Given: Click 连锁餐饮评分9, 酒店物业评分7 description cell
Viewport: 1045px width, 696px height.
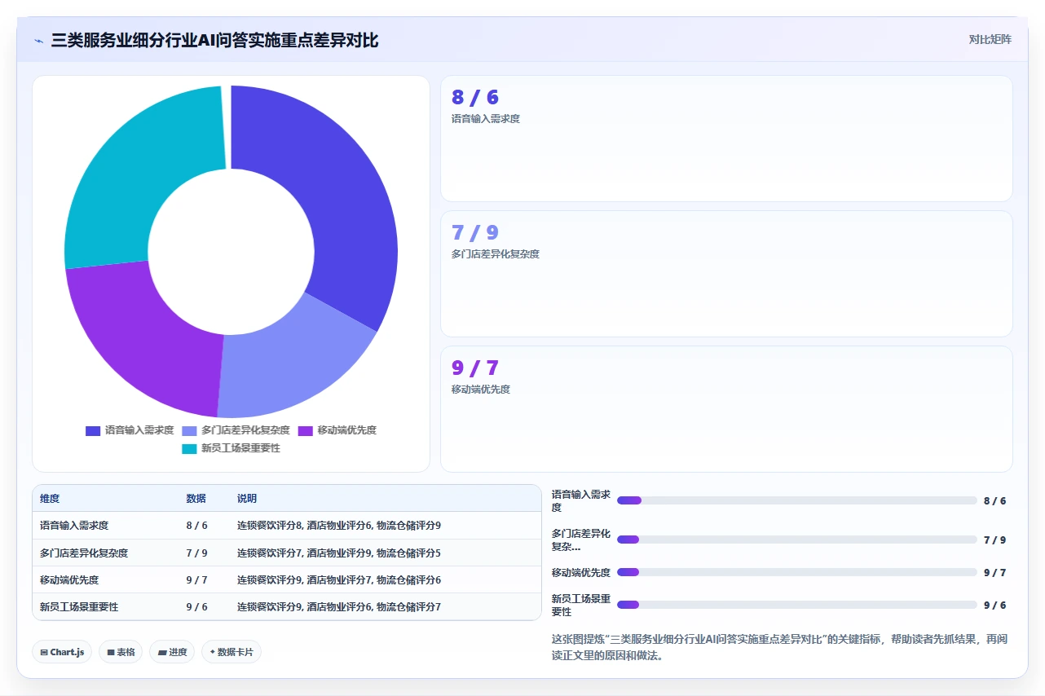Looking at the screenshot, I should tap(339, 579).
